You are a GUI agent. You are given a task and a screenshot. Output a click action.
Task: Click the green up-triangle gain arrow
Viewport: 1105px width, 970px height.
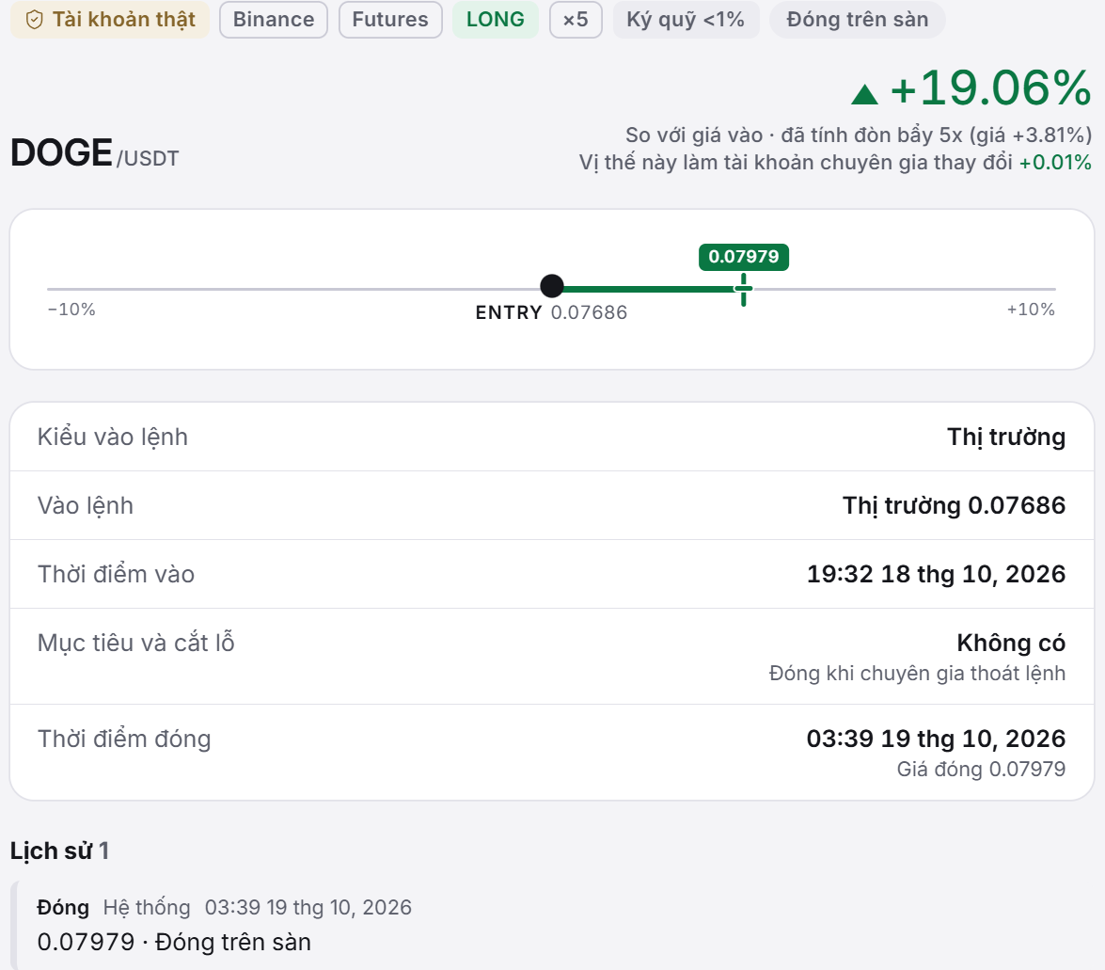(864, 94)
